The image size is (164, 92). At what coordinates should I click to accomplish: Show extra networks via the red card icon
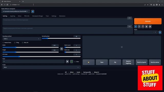click(x=143, y=27)
